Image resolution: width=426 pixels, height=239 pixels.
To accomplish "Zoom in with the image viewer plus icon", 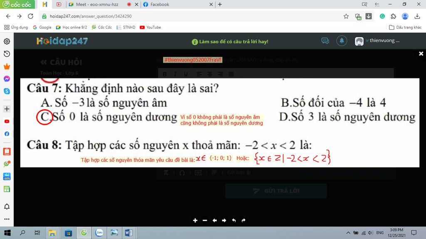I will click(195, 220).
